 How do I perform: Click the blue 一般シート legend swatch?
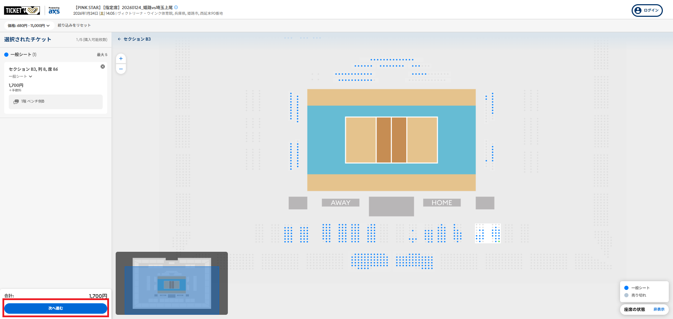(x=626, y=288)
